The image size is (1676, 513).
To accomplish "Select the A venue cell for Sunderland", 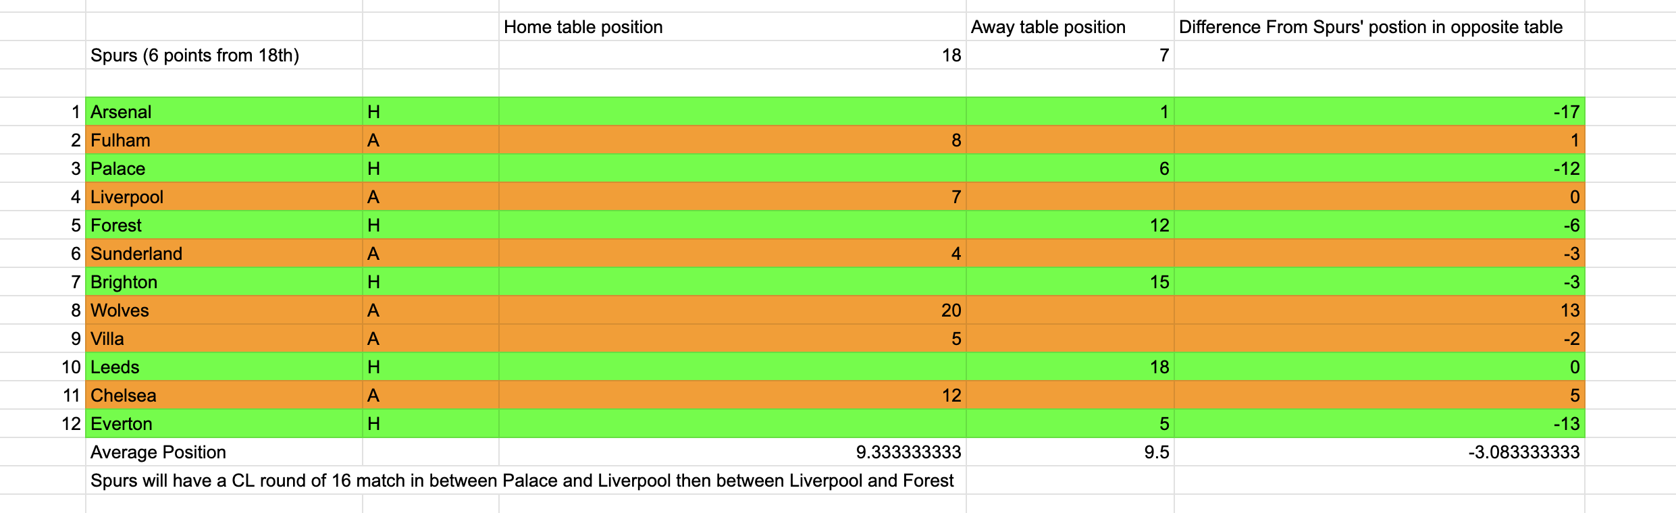I will coord(431,253).
